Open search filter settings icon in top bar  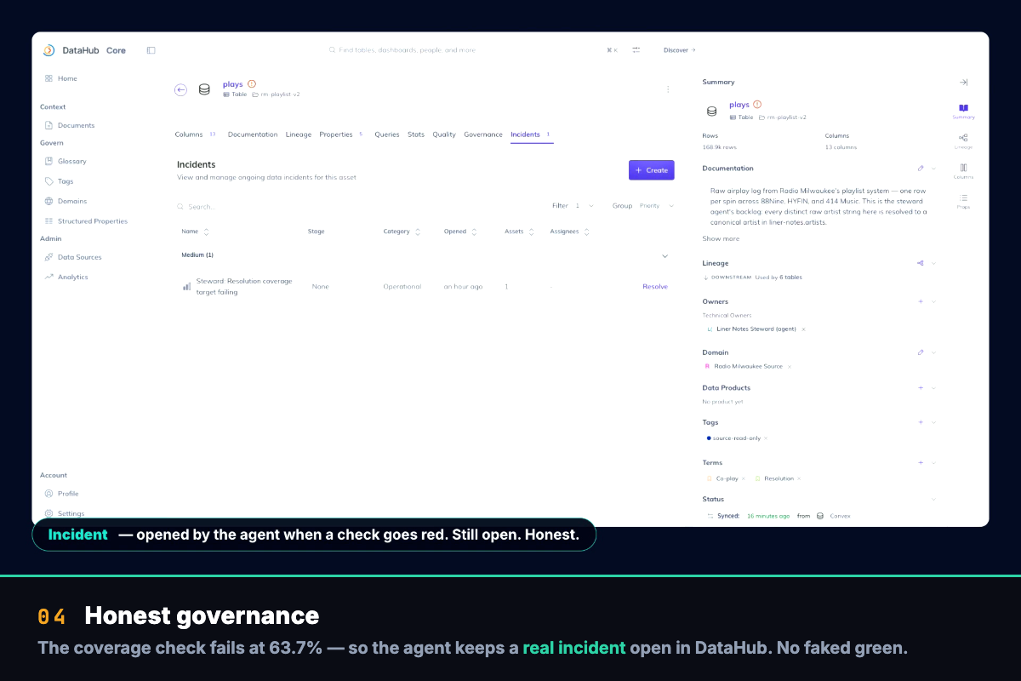pyautogui.click(x=636, y=50)
